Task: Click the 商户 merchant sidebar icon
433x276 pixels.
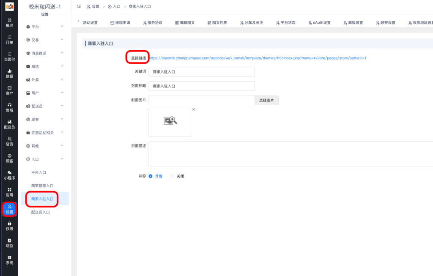Action: pyautogui.click(x=9, y=90)
